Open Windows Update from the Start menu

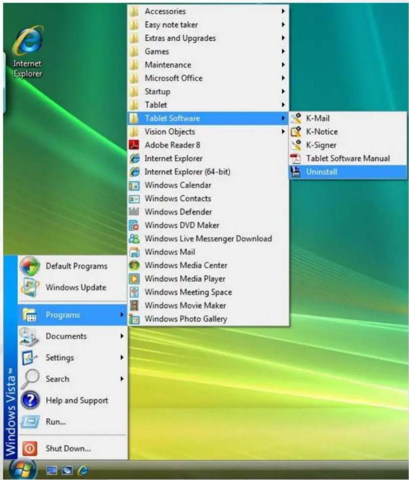(x=72, y=287)
